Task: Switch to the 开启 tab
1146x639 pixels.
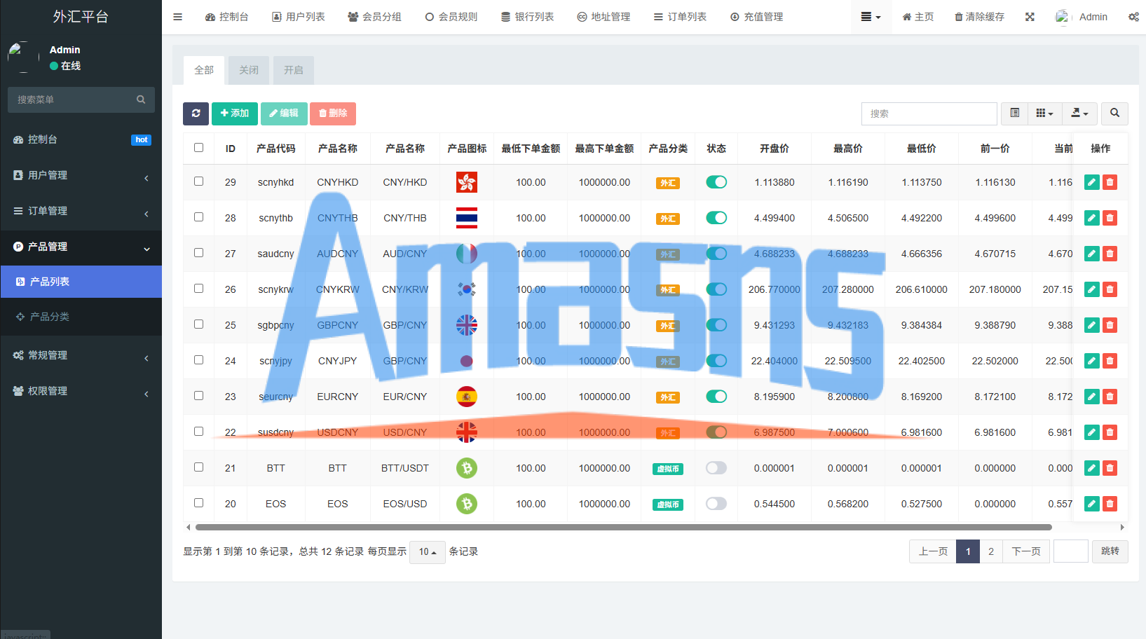Action: [294, 70]
